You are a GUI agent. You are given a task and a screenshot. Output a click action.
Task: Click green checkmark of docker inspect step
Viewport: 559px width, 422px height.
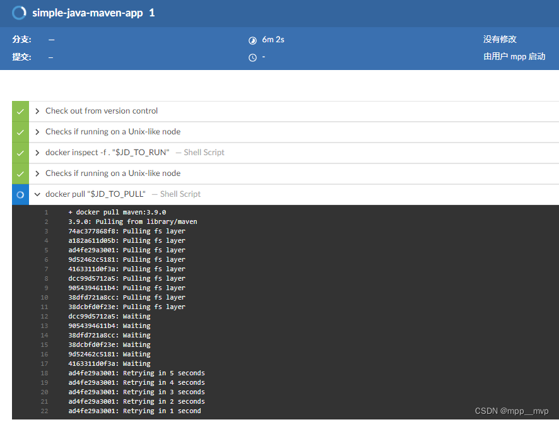[x=20, y=153]
